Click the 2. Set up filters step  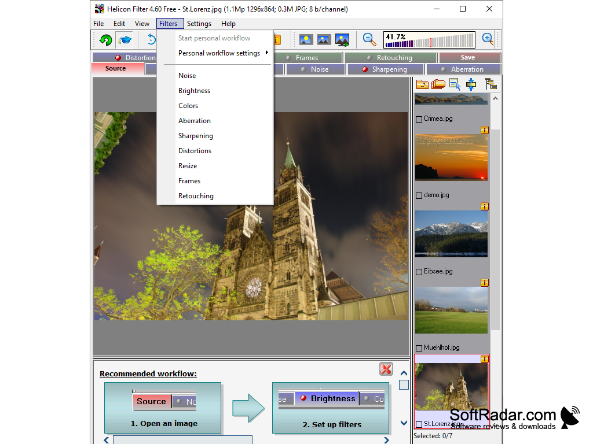coord(331,408)
